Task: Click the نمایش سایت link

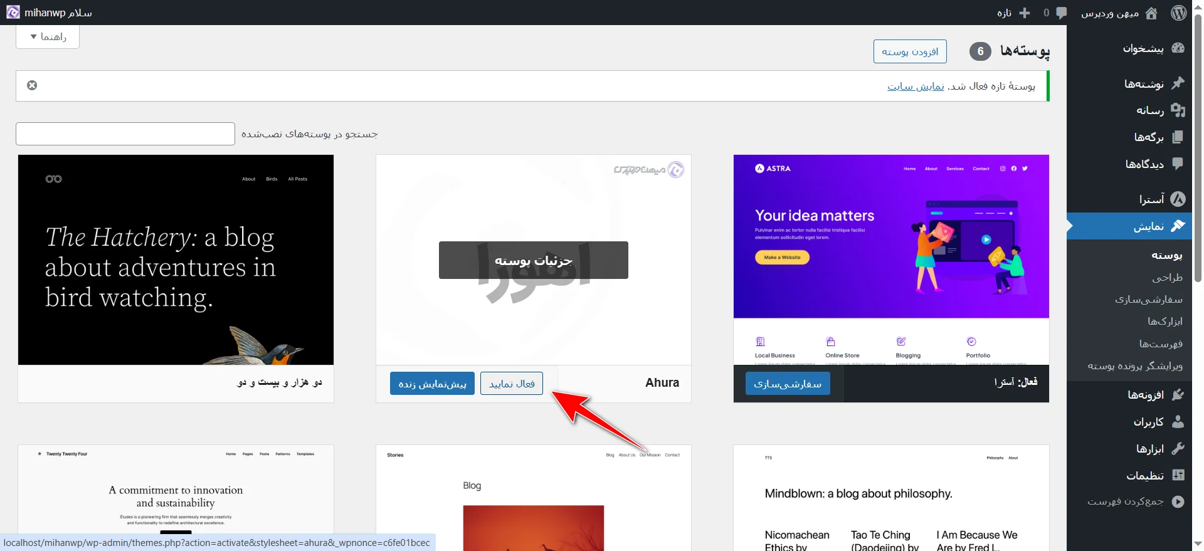Action: coord(916,86)
